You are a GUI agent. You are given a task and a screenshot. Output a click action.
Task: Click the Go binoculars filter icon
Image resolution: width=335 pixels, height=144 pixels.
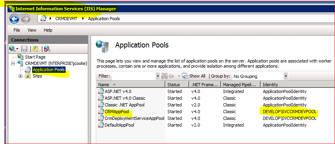point(165,76)
